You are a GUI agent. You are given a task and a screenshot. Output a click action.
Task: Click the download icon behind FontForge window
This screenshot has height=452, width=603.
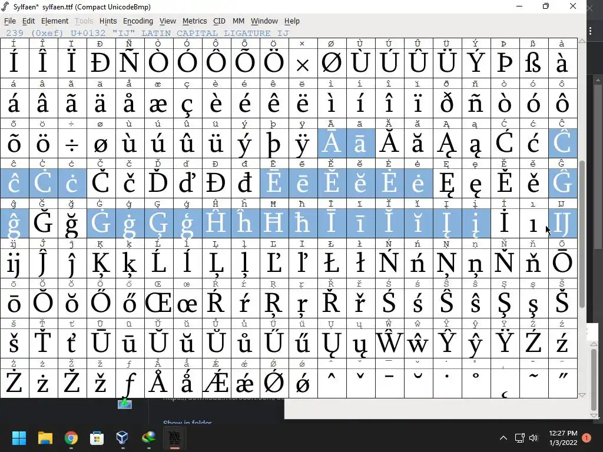pyautogui.click(x=125, y=404)
